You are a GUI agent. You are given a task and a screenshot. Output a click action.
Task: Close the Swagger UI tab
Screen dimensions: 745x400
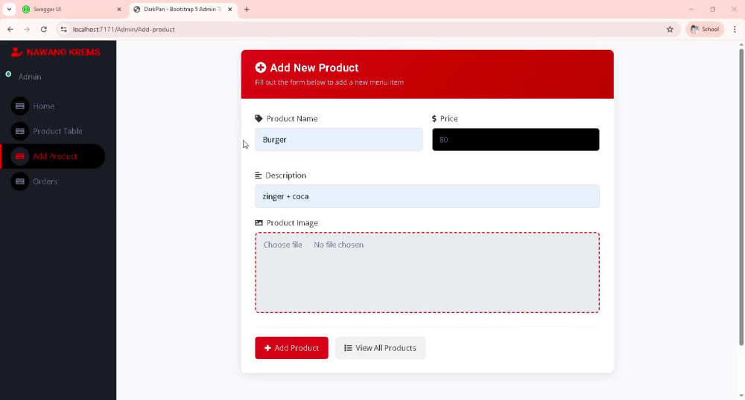tap(119, 9)
